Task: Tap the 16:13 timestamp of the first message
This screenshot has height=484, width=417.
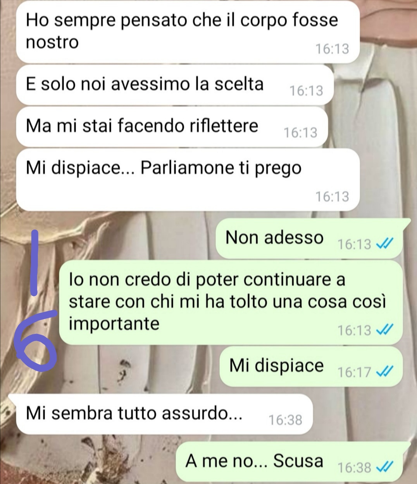Action: click(332, 49)
